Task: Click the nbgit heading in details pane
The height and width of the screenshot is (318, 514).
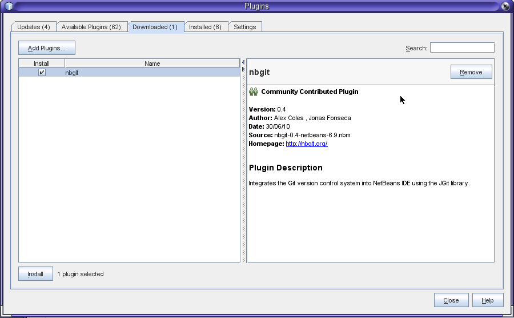Action: [259, 72]
